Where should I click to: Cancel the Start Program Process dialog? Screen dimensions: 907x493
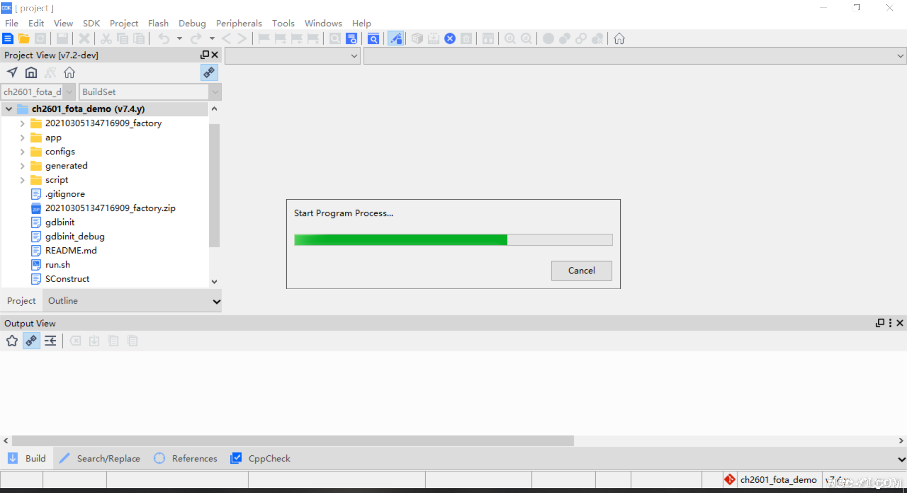[x=581, y=270]
